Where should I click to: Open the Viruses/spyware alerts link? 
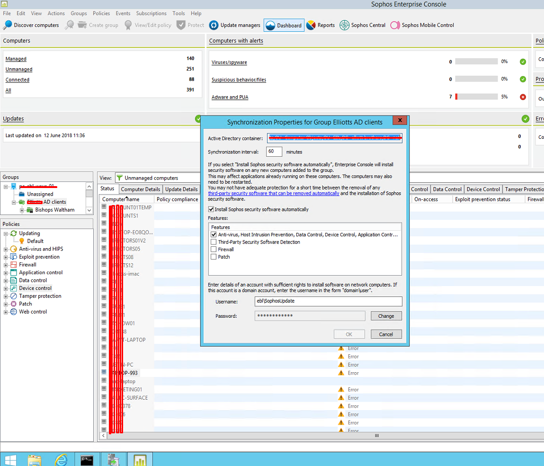click(x=229, y=62)
